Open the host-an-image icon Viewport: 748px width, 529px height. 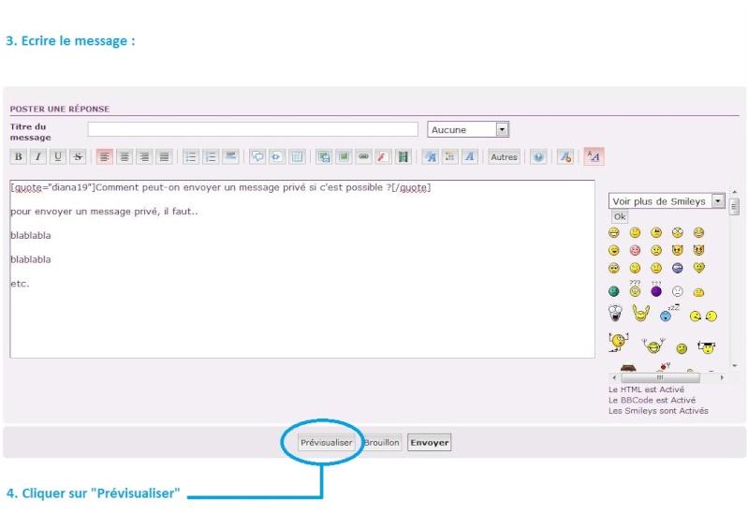click(324, 156)
